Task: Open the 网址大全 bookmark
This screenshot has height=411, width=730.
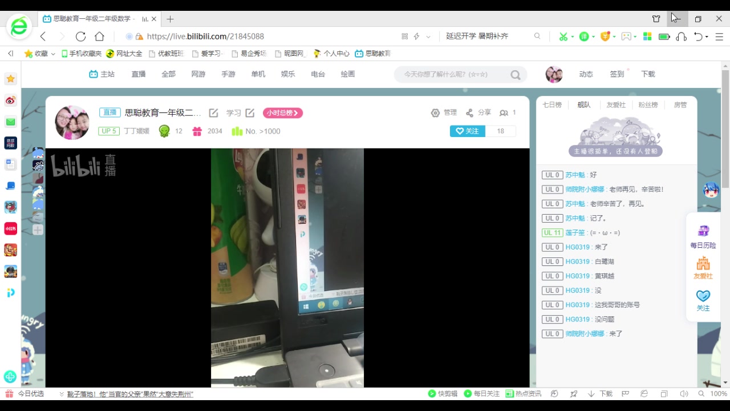Action: (124, 54)
